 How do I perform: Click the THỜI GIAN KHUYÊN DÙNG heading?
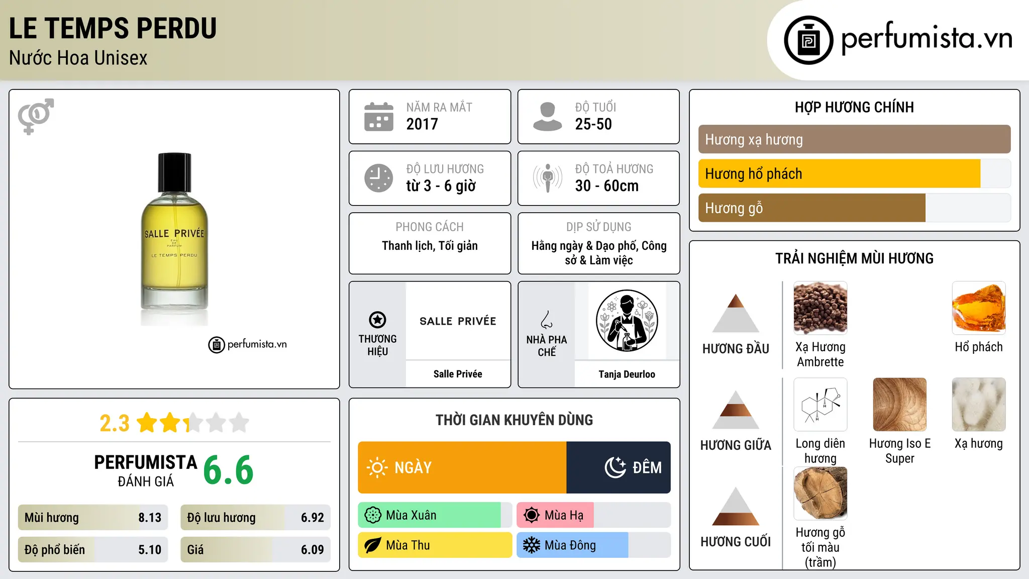click(x=514, y=420)
